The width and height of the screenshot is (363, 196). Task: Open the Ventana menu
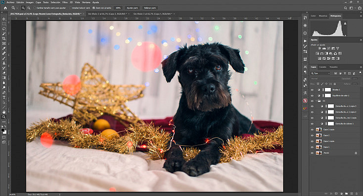86,2
